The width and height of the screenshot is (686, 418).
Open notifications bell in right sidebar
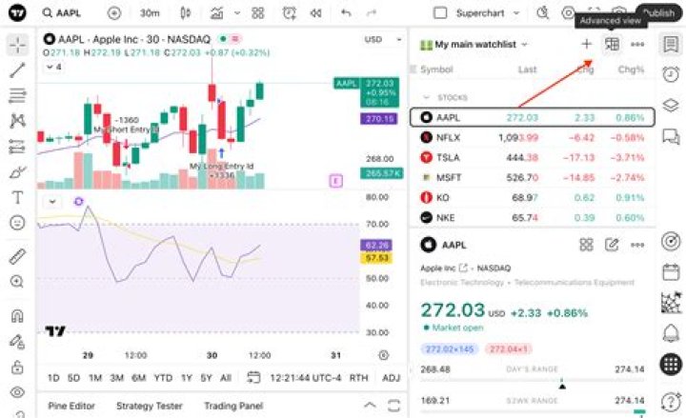(671, 333)
